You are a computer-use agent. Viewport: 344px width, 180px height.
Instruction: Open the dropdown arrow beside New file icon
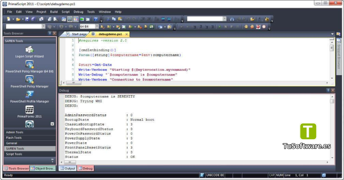[x=13, y=19]
